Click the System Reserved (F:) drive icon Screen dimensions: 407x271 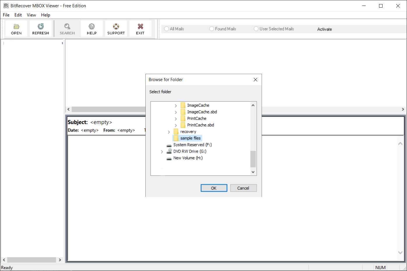pos(169,145)
